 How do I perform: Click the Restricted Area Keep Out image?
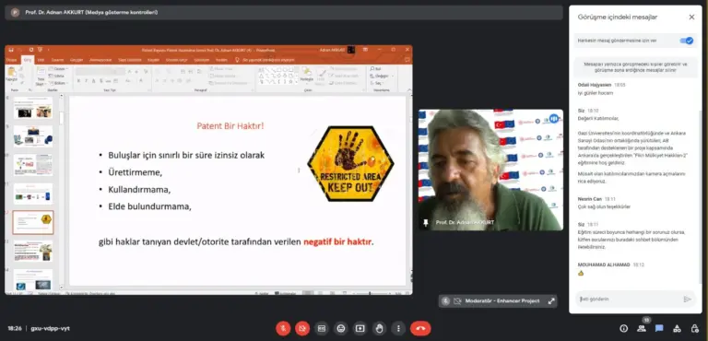pyautogui.click(x=350, y=163)
